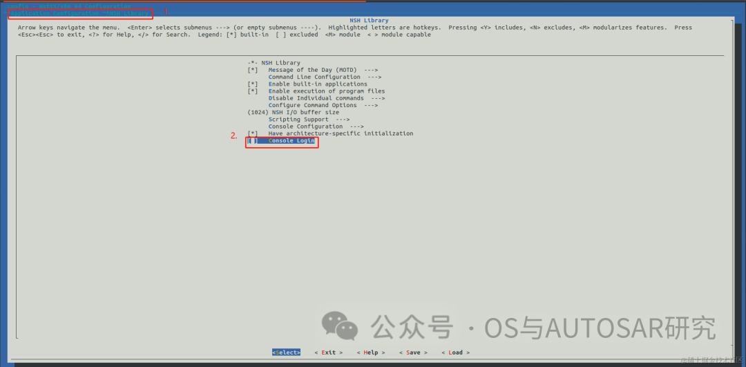
Task: Open the Scripting Support submenu
Action: (309, 120)
